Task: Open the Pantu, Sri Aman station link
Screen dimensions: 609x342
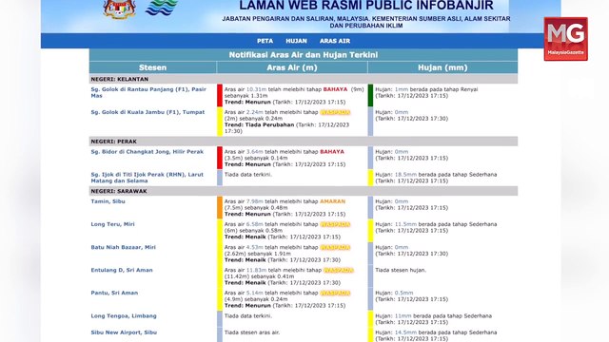Action: click(x=114, y=293)
